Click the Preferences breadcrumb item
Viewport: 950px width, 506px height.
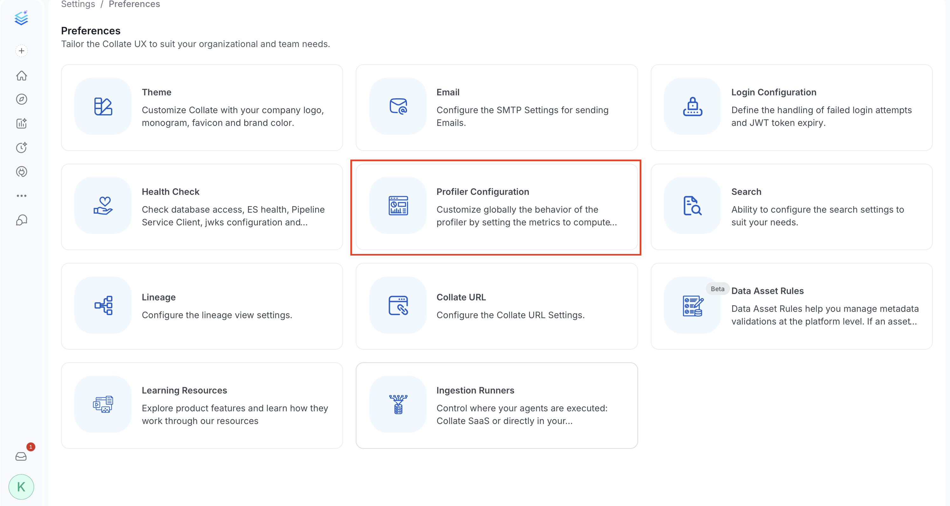pos(134,4)
